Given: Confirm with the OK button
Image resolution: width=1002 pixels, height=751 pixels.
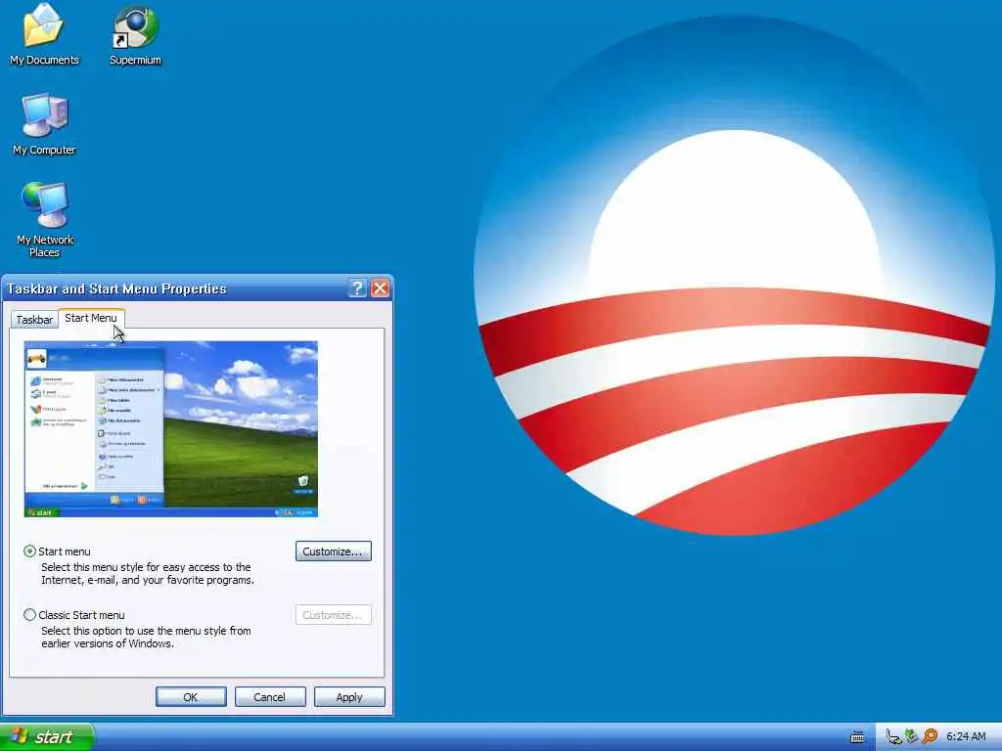Looking at the screenshot, I should [x=191, y=696].
